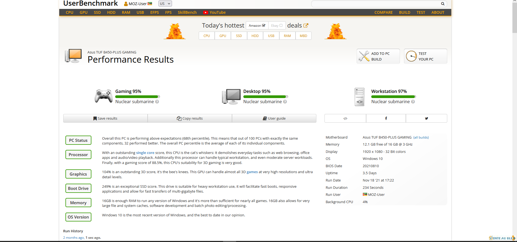Click the PC icon beside Performance Results
517x242 pixels.
click(73, 56)
